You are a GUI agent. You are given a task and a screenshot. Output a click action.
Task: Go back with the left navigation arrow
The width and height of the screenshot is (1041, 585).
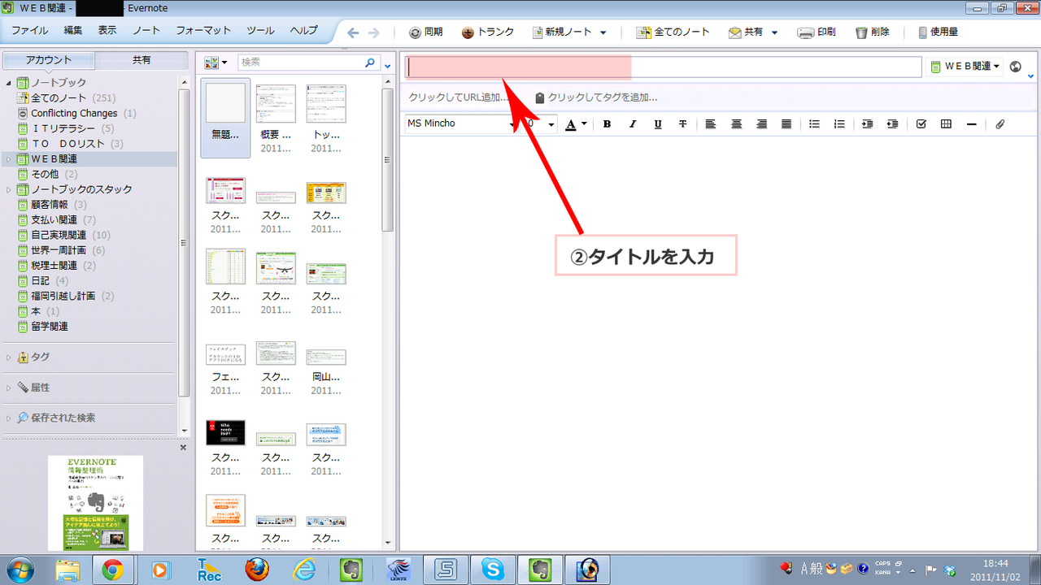coord(353,32)
